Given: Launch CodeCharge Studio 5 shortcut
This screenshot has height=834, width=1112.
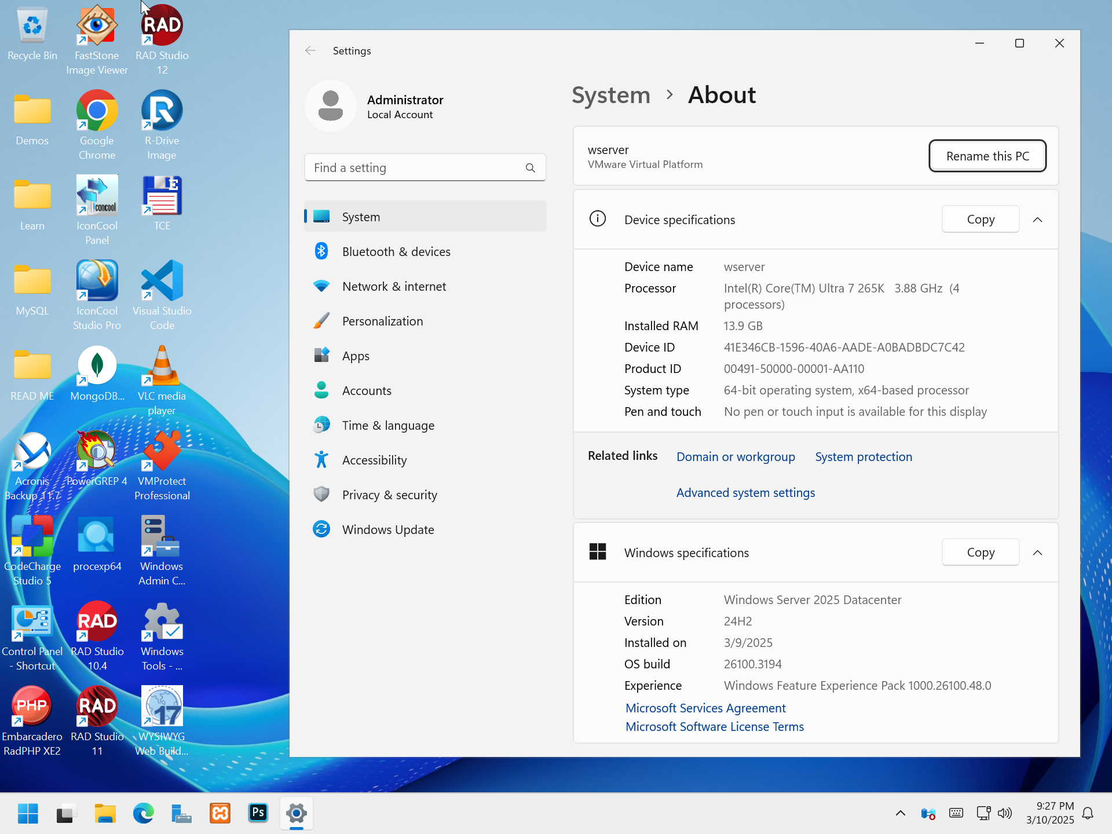Looking at the screenshot, I should 32,551.
